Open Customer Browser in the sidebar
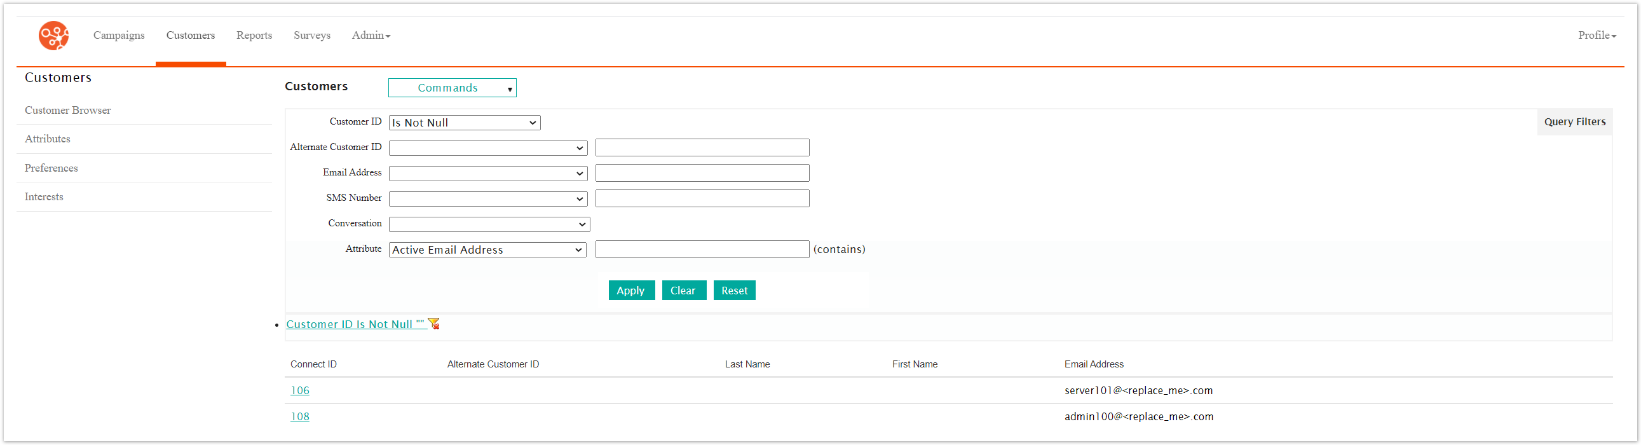 pyautogui.click(x=67, y=110)
